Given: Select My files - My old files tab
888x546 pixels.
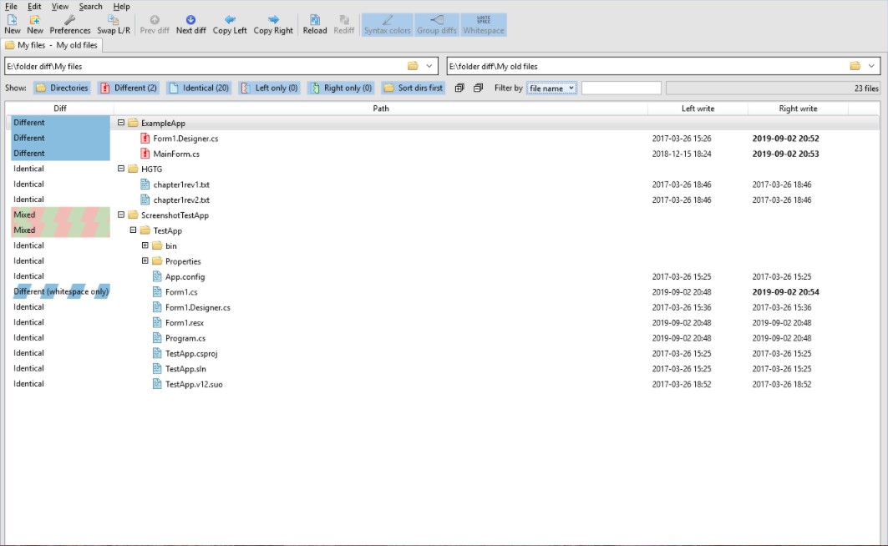Looking at the screenshot, I should pyautogui.click(x=52, y=45).
